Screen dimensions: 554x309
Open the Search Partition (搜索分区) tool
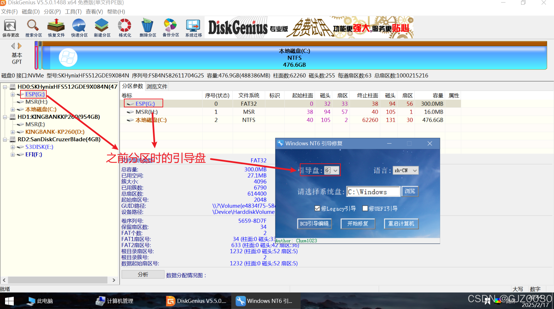click(x=34, y=28)
